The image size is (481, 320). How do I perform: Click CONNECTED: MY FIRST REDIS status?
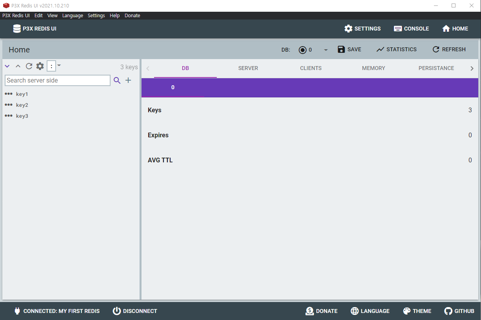tap(62, 311)
